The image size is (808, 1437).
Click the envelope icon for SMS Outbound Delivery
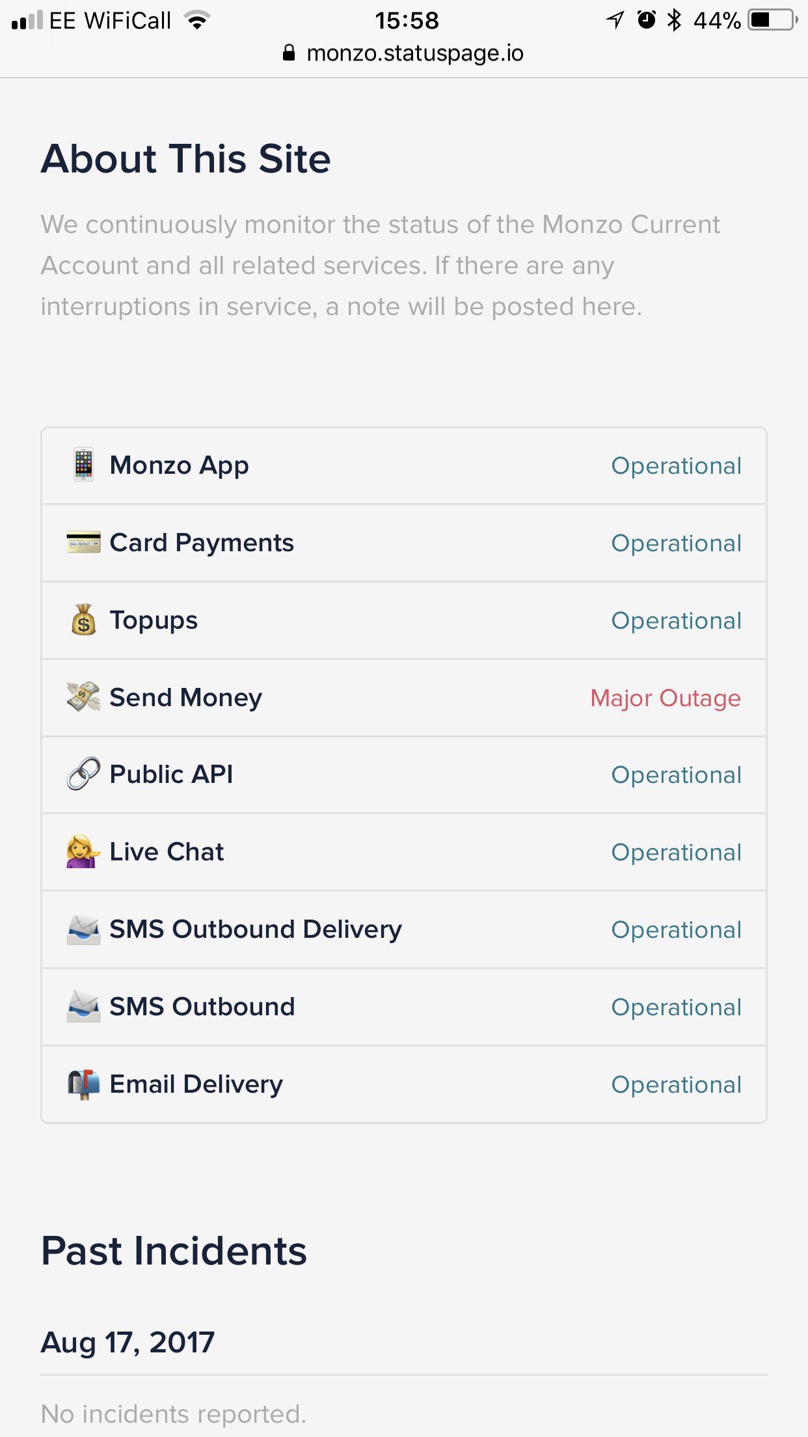(x=83, y=929)
